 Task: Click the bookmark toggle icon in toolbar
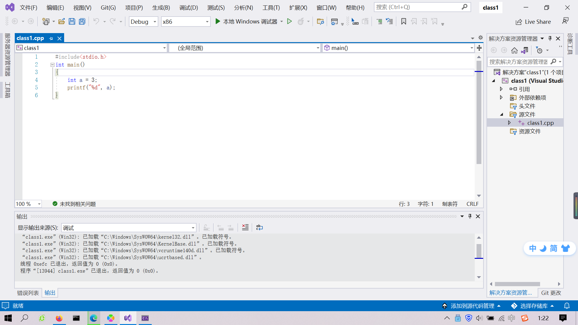(x=404, y=21)
